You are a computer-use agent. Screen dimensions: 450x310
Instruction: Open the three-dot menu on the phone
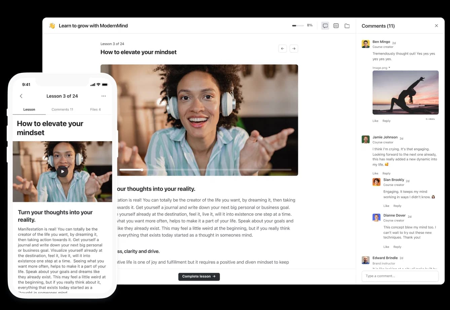104,96
